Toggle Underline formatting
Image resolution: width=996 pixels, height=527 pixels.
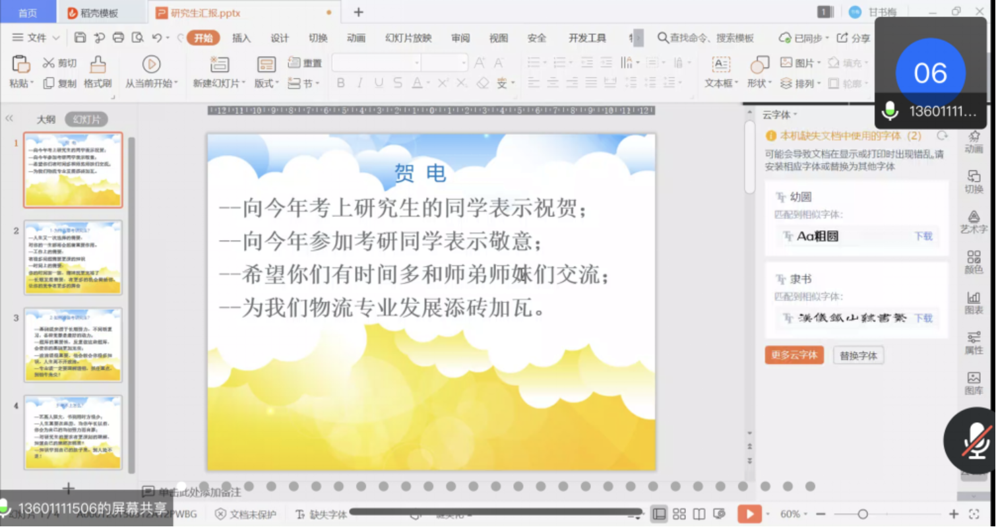click(379, 83)
